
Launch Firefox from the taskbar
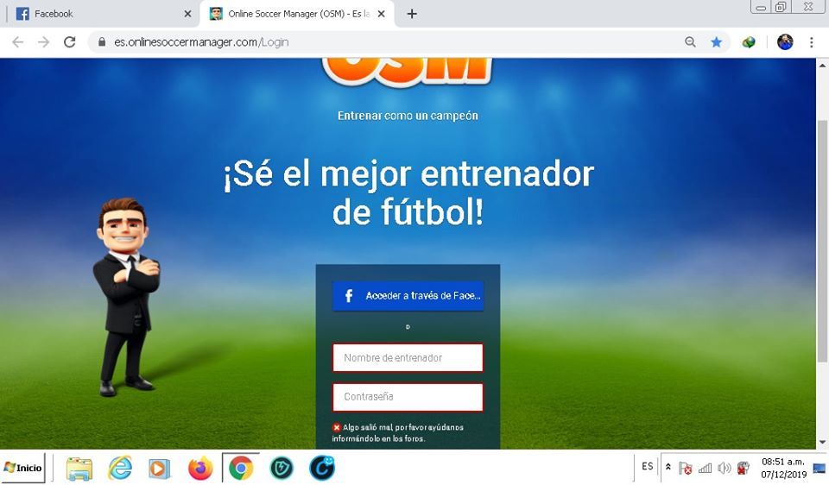[x=200, y=468]
